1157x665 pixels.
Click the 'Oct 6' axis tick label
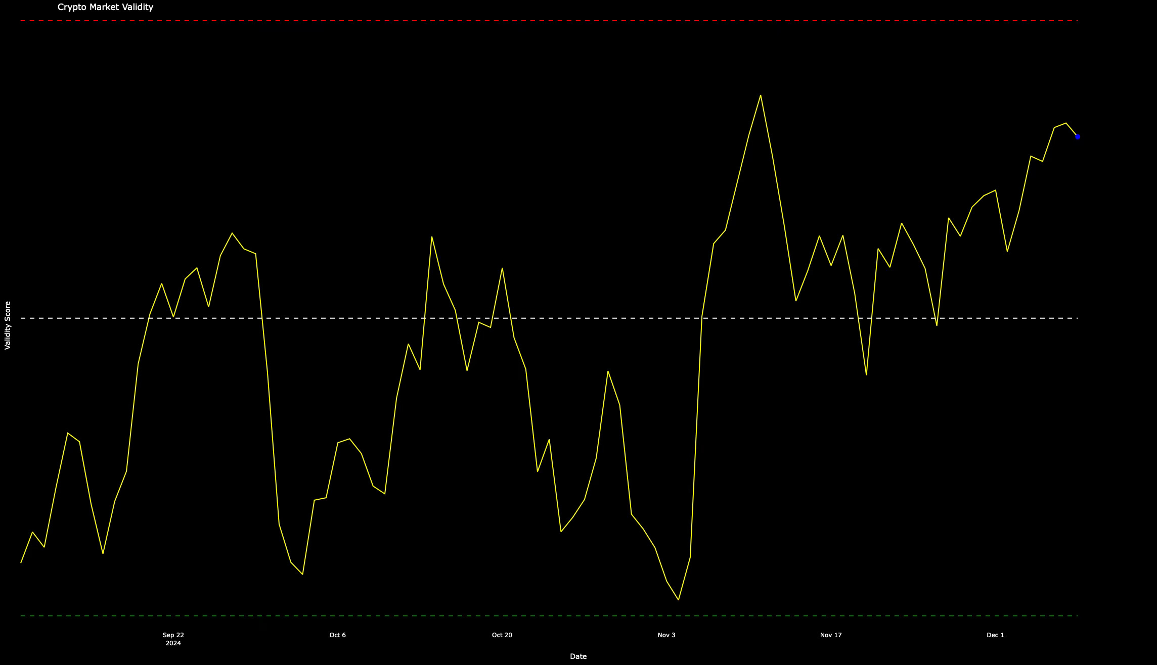point(337,635)
